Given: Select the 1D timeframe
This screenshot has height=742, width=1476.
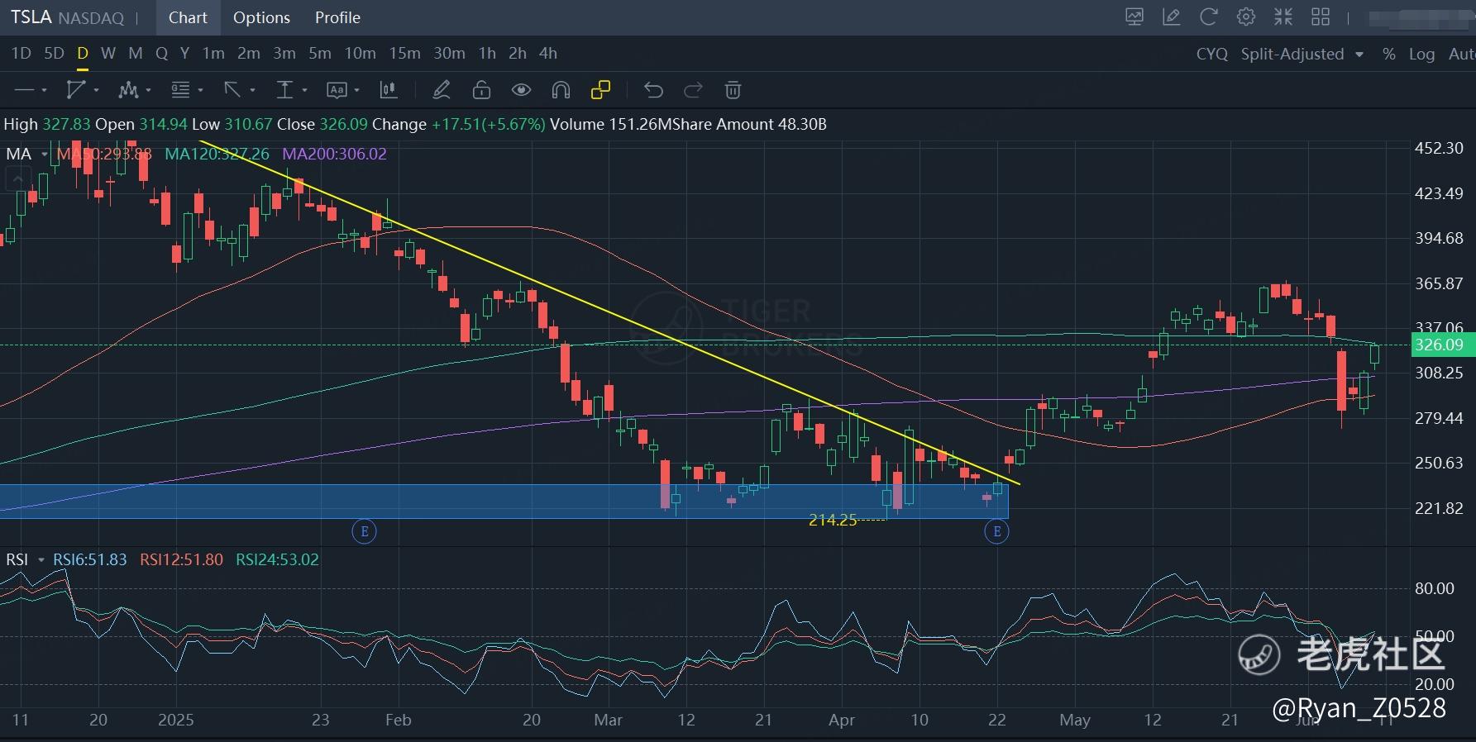Looking at the screenshot, I should click(x=21, y=54).
